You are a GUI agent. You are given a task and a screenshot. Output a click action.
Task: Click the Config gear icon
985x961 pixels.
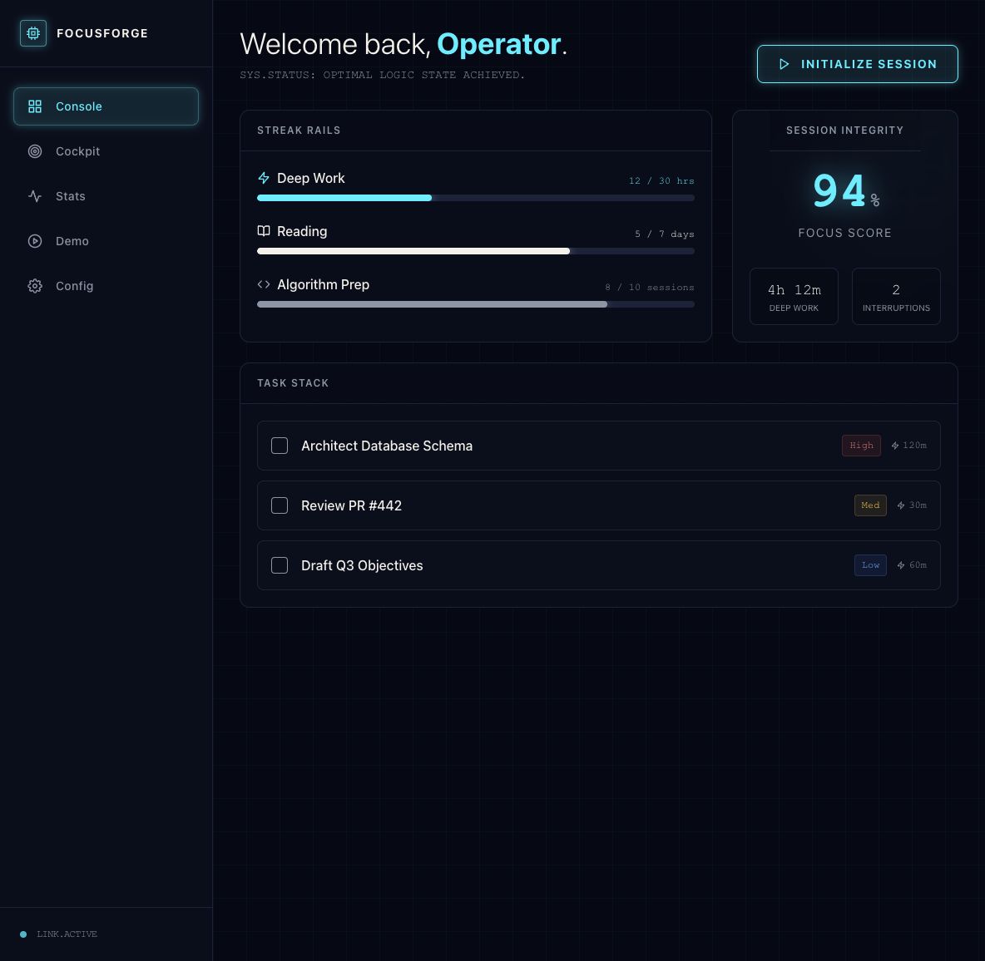pos(35,286)
